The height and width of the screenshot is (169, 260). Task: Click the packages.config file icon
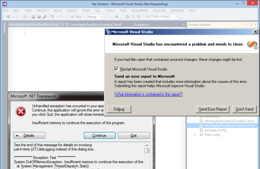point(201,130)
